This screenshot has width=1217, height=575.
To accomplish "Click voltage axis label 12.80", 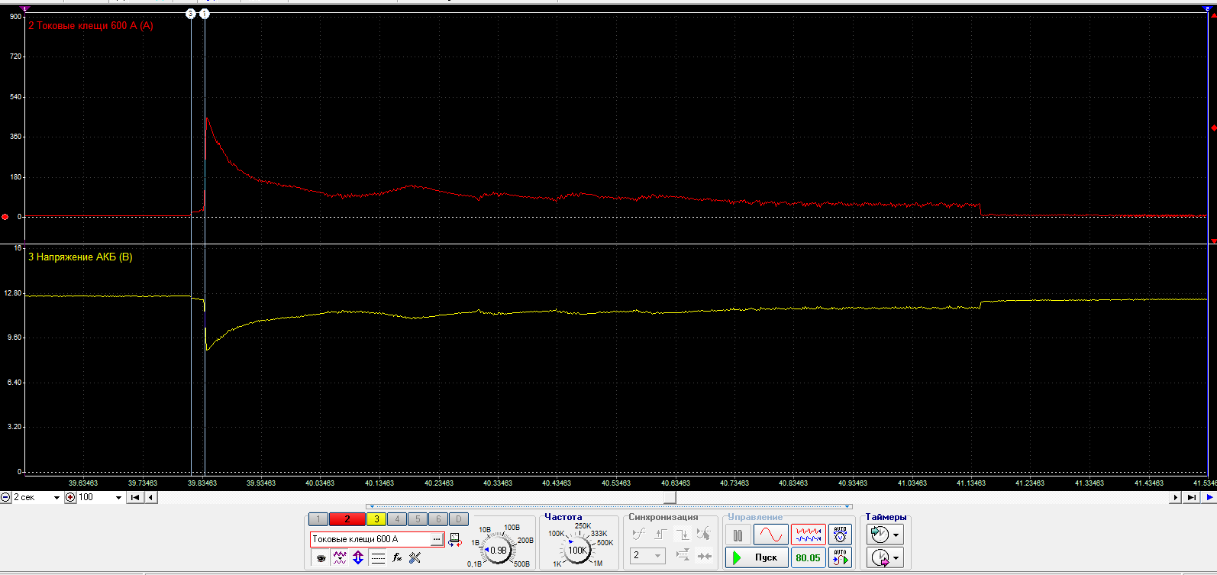I will coord(14,293).
